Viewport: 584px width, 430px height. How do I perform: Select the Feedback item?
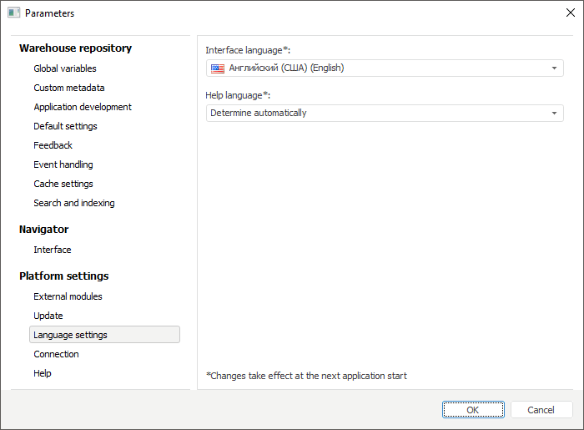click(x=53, y=145)
